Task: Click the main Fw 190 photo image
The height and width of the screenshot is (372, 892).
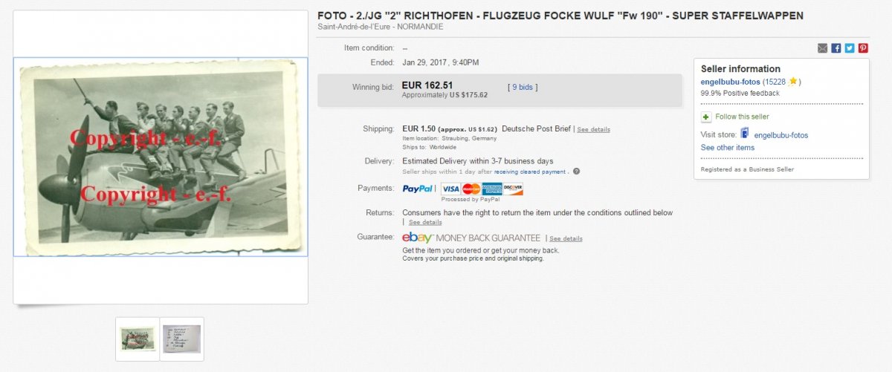Action: 161,157
